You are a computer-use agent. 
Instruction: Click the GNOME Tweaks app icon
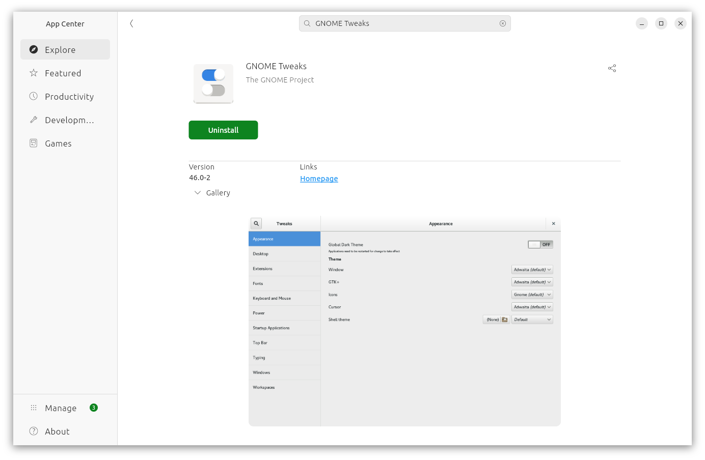tap(213, 83)
